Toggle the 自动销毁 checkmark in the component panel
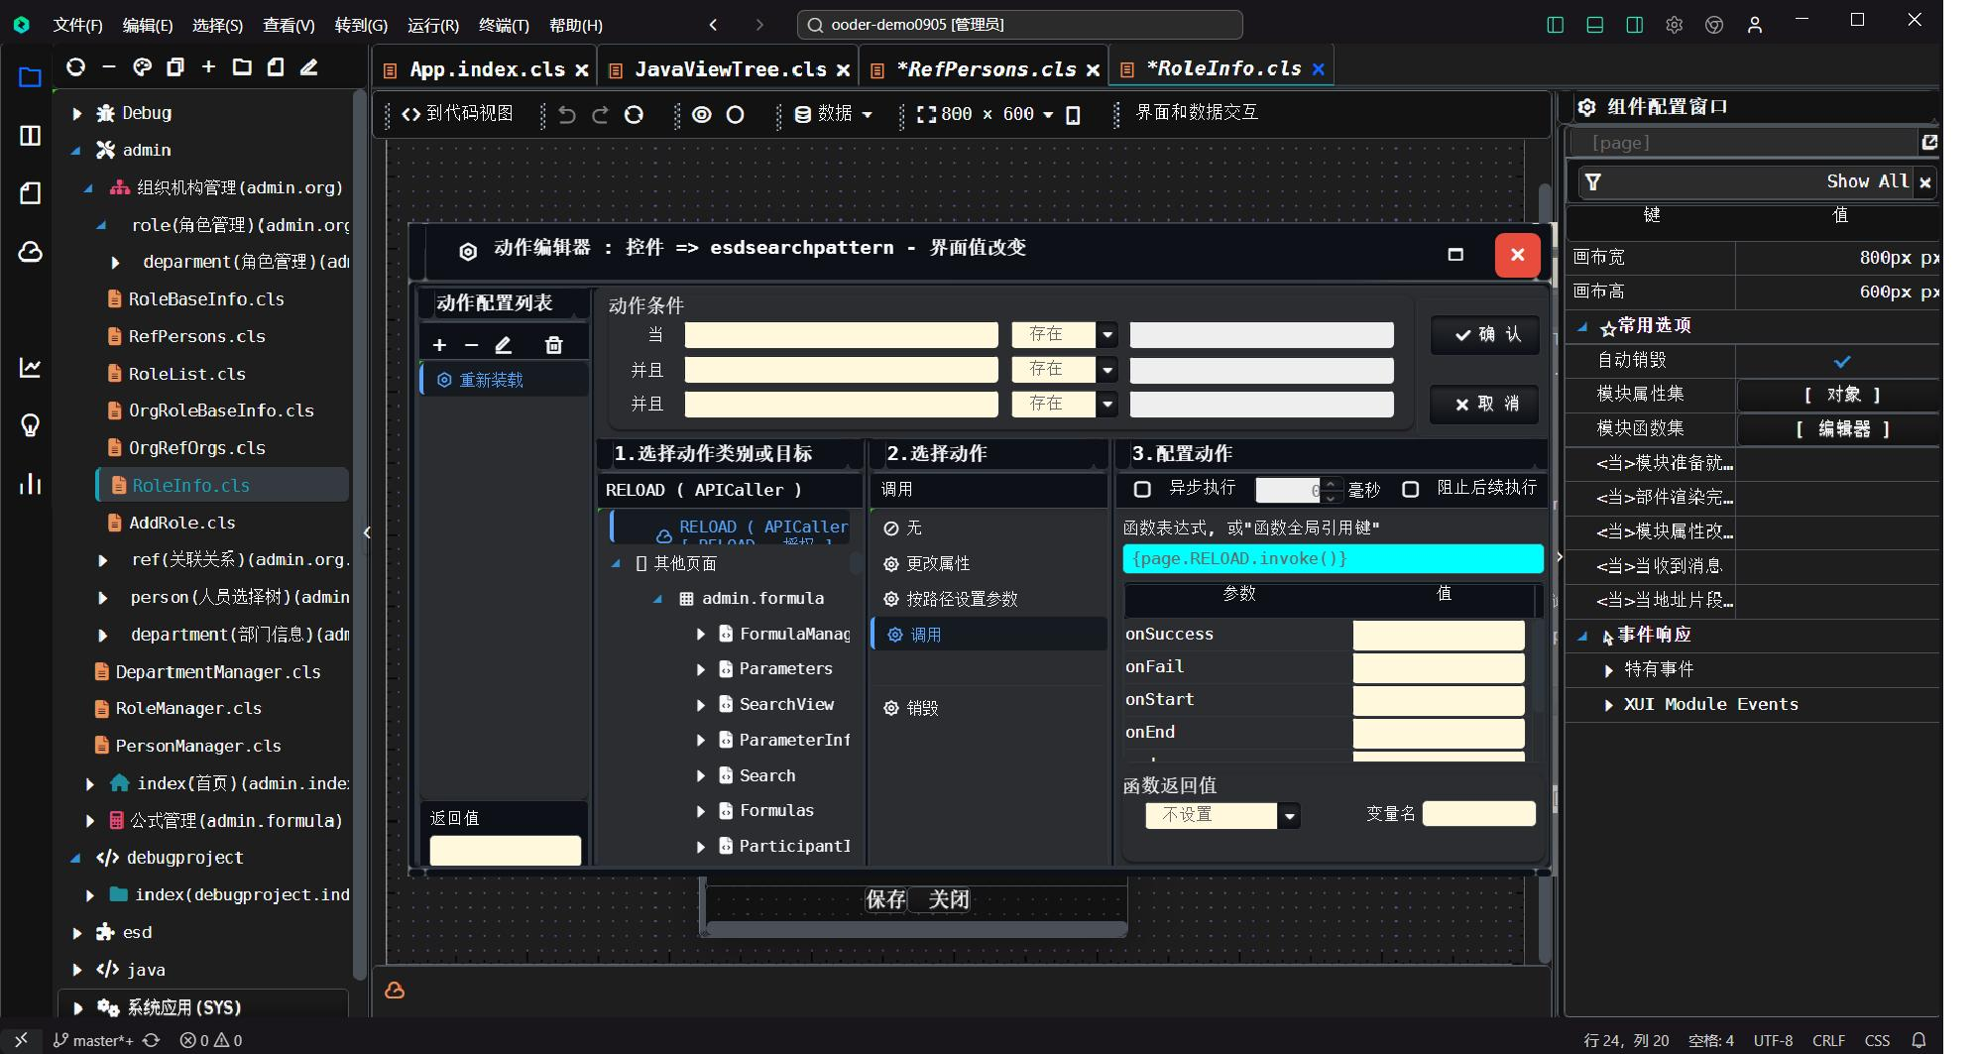 (x=1842, y=361)
